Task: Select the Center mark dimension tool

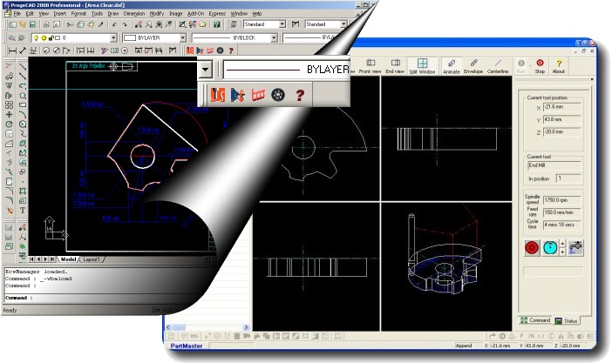Action: (125, 50)
